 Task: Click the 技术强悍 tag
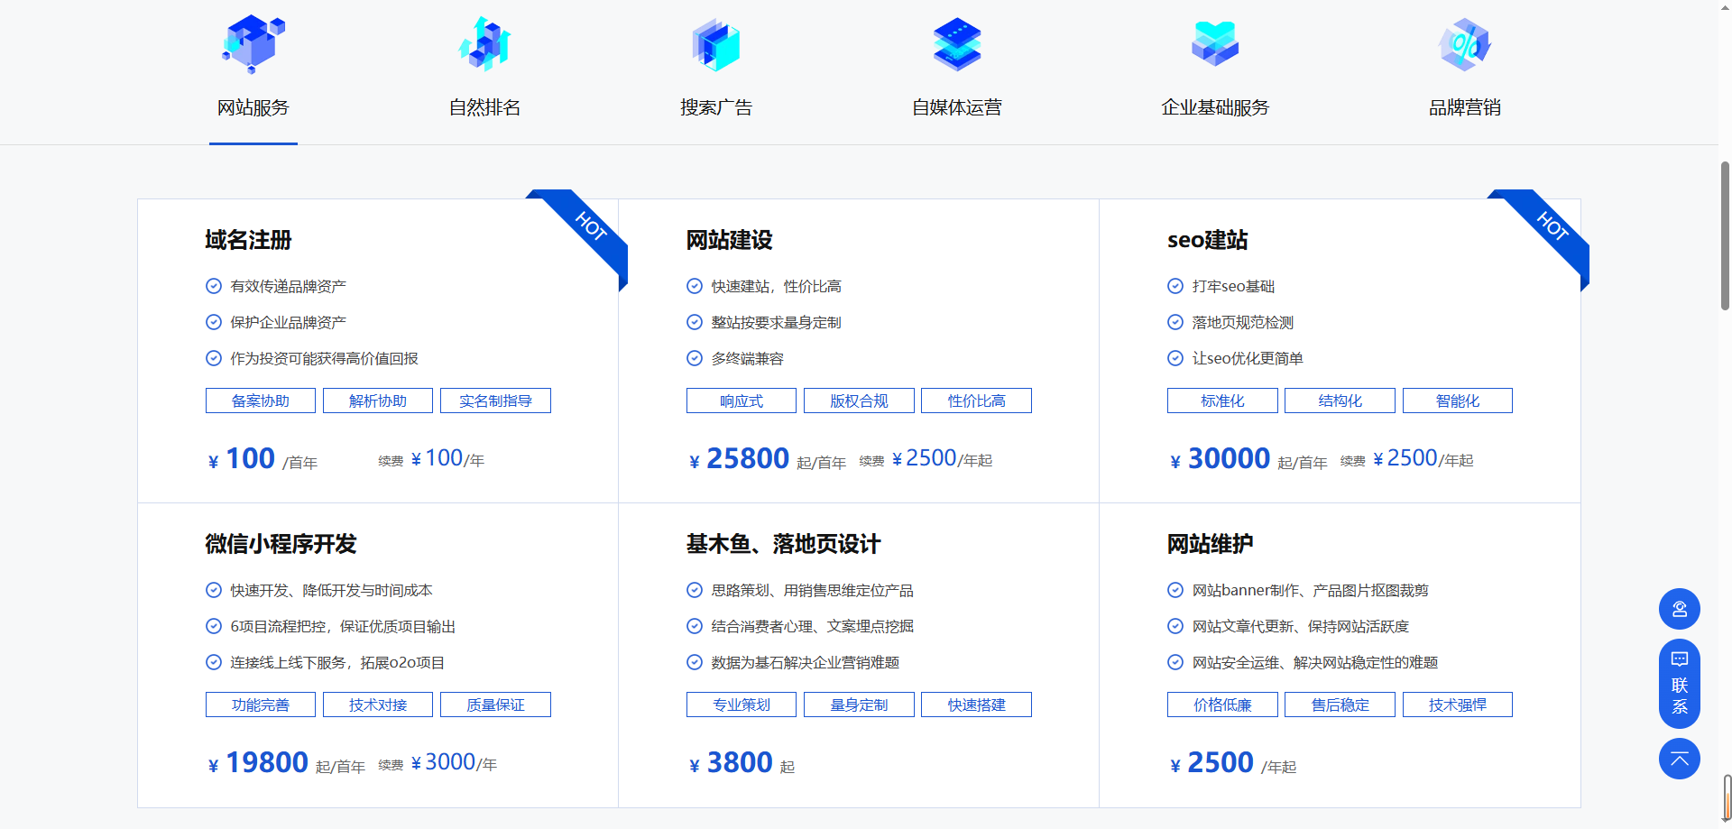[x=1458, y=705]
